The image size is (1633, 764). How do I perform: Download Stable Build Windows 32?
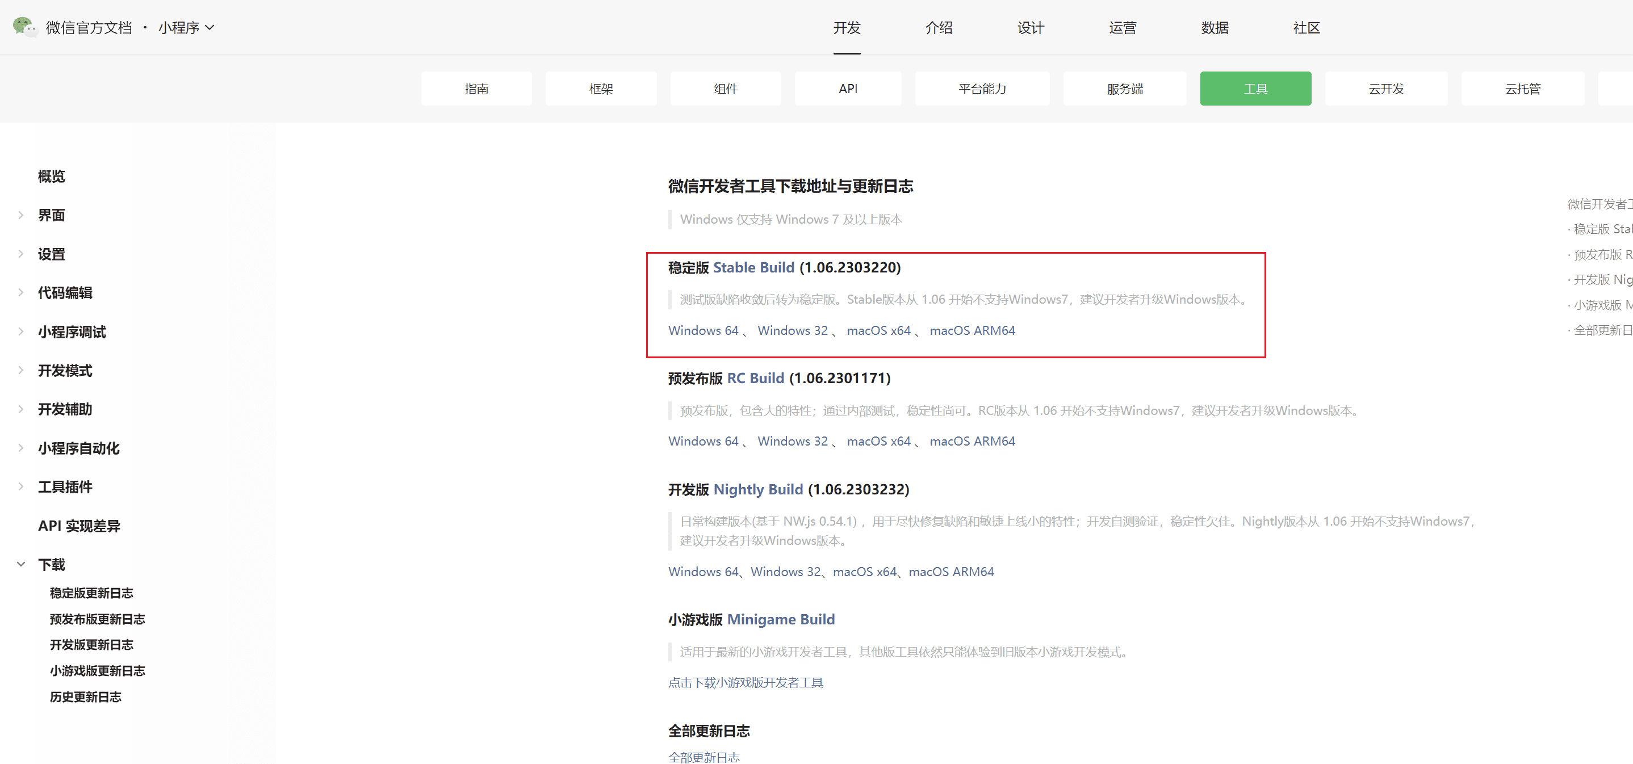pyautogui.click(x=793, y=331)
